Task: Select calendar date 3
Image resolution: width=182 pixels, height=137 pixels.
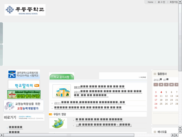Action: (156, 92)
